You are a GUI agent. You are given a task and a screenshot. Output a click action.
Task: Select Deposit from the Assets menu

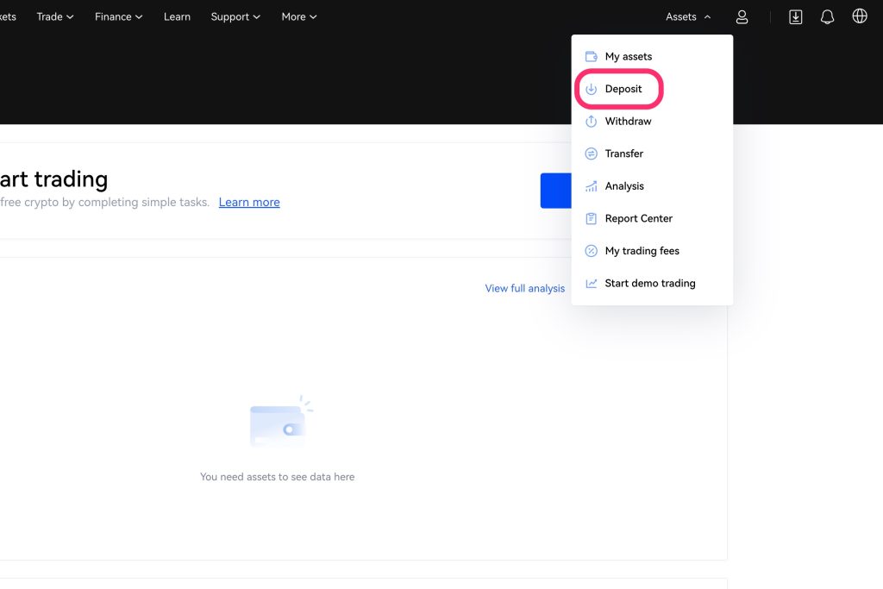point(623,89)
